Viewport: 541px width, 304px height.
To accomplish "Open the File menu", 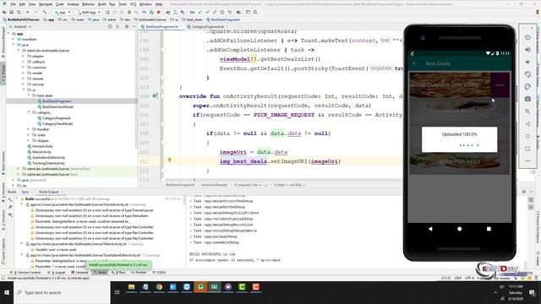I will (14, 4).
